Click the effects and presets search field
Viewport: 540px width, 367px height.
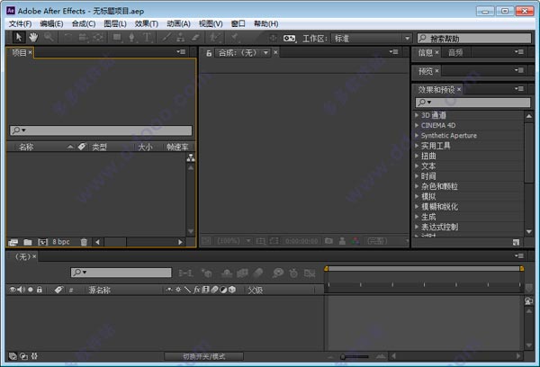tap(472, 103)
